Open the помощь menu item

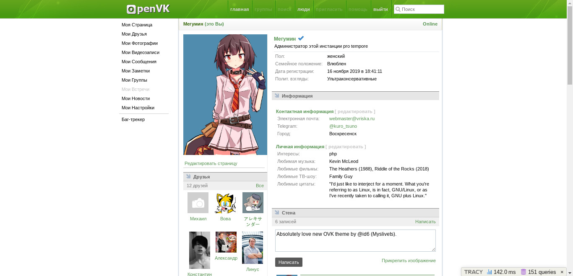[358, 9]
